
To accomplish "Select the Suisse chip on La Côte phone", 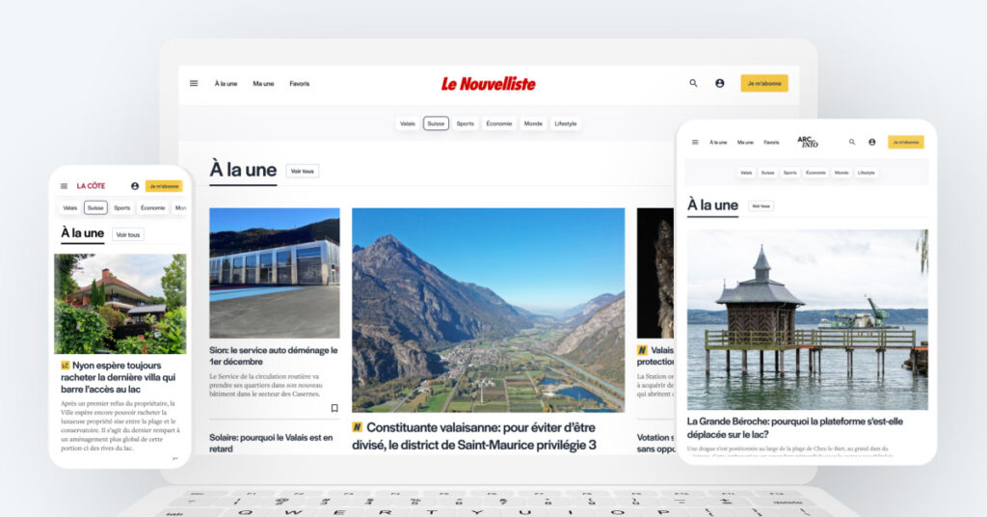I will tap(95, 207).
